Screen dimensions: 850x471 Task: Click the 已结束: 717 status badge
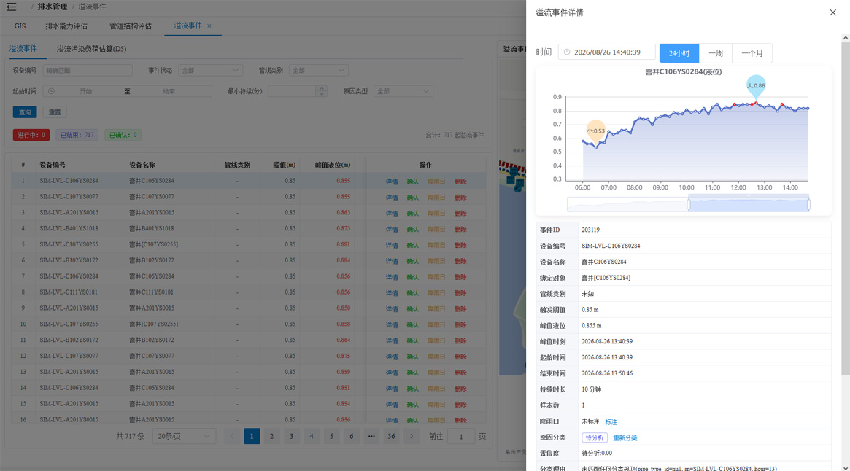[77, 135]
